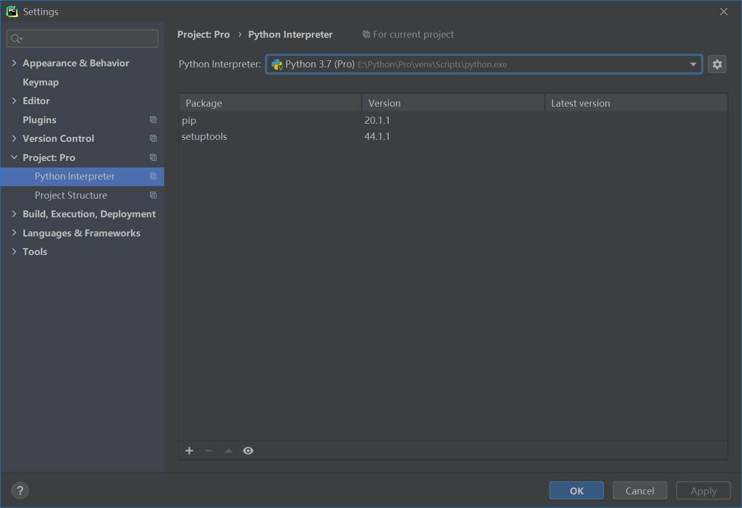Select Project Structure in settings tree

point(71,195)
